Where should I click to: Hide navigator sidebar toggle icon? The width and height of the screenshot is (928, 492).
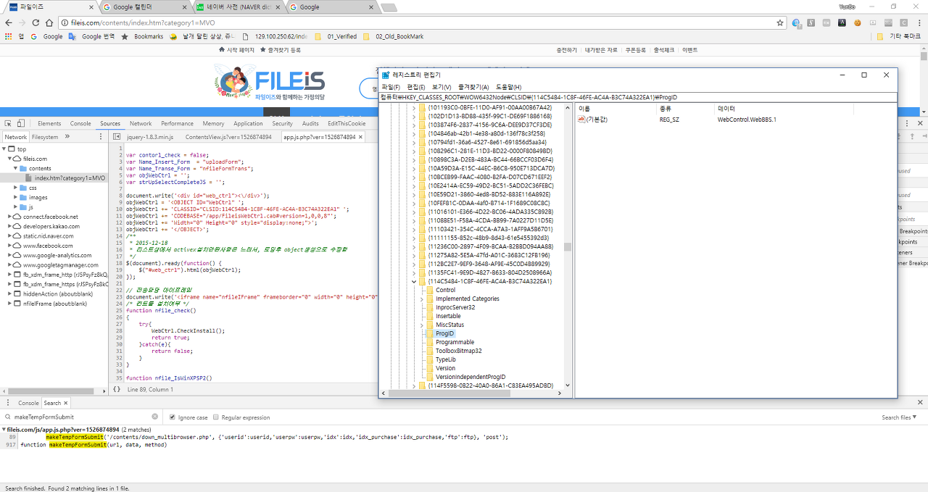coord(117,136)
